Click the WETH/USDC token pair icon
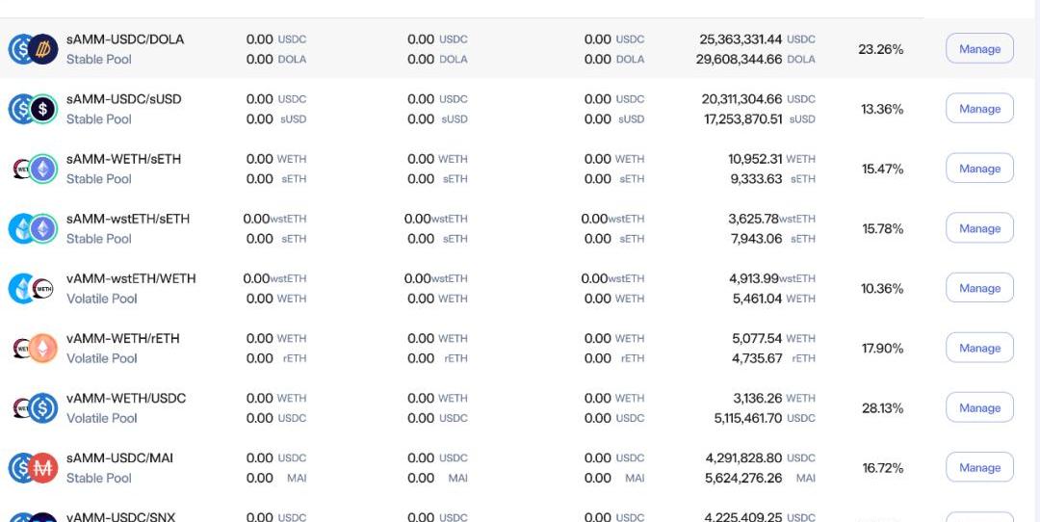This screenshot has height=522, width=1040. point(33,407)
